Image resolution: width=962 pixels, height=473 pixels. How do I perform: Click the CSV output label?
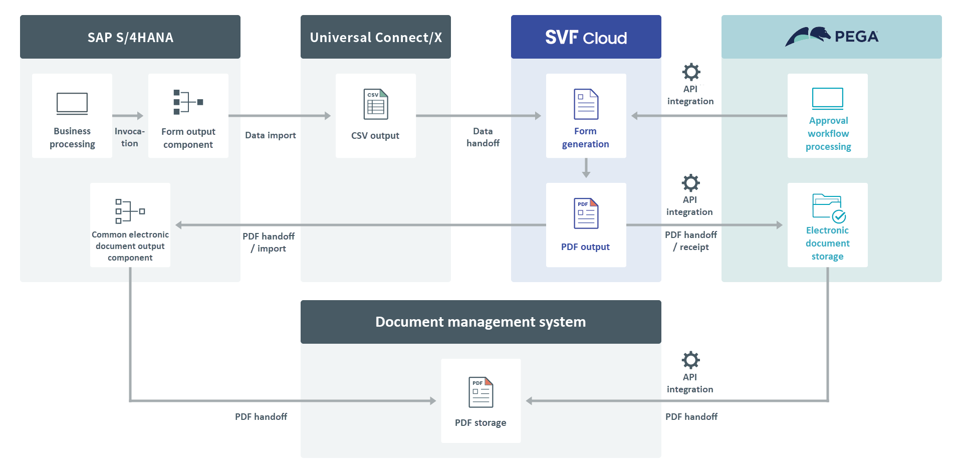pos(375,136)
